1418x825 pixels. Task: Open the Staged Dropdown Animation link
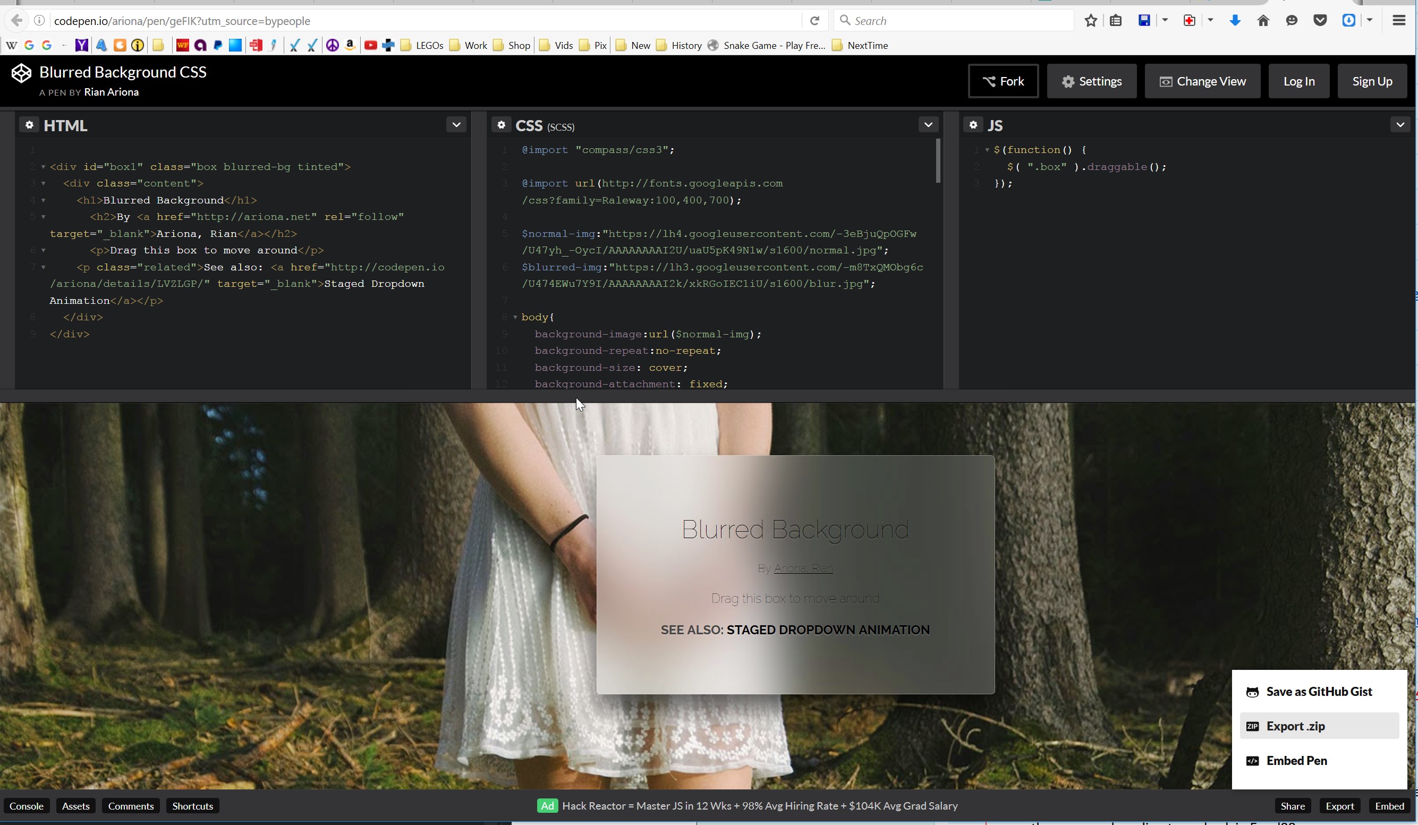pos(828,630)
